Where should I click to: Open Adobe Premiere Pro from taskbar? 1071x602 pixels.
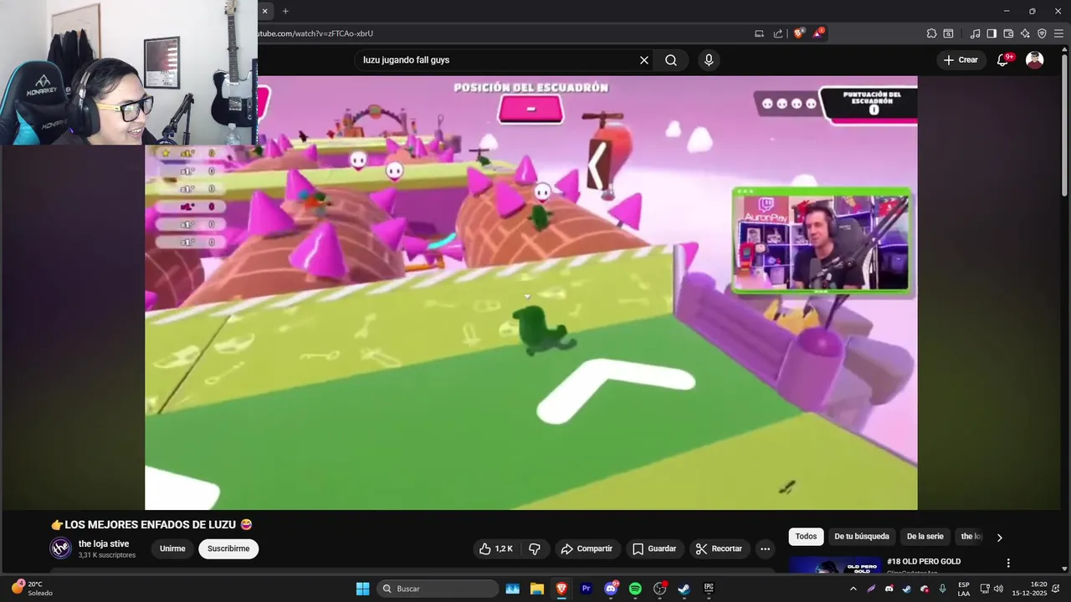pyautogui.click(x=586, y=589)
